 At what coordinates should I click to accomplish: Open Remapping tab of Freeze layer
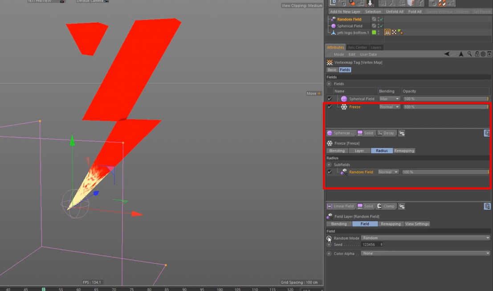click(404, 151)
